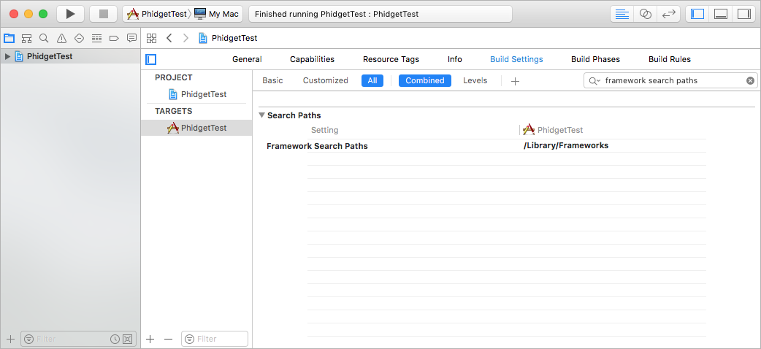Viewport: 761px width, 349px height.
Task: Toggle the debug area panel
Action: tap(720, 14)
